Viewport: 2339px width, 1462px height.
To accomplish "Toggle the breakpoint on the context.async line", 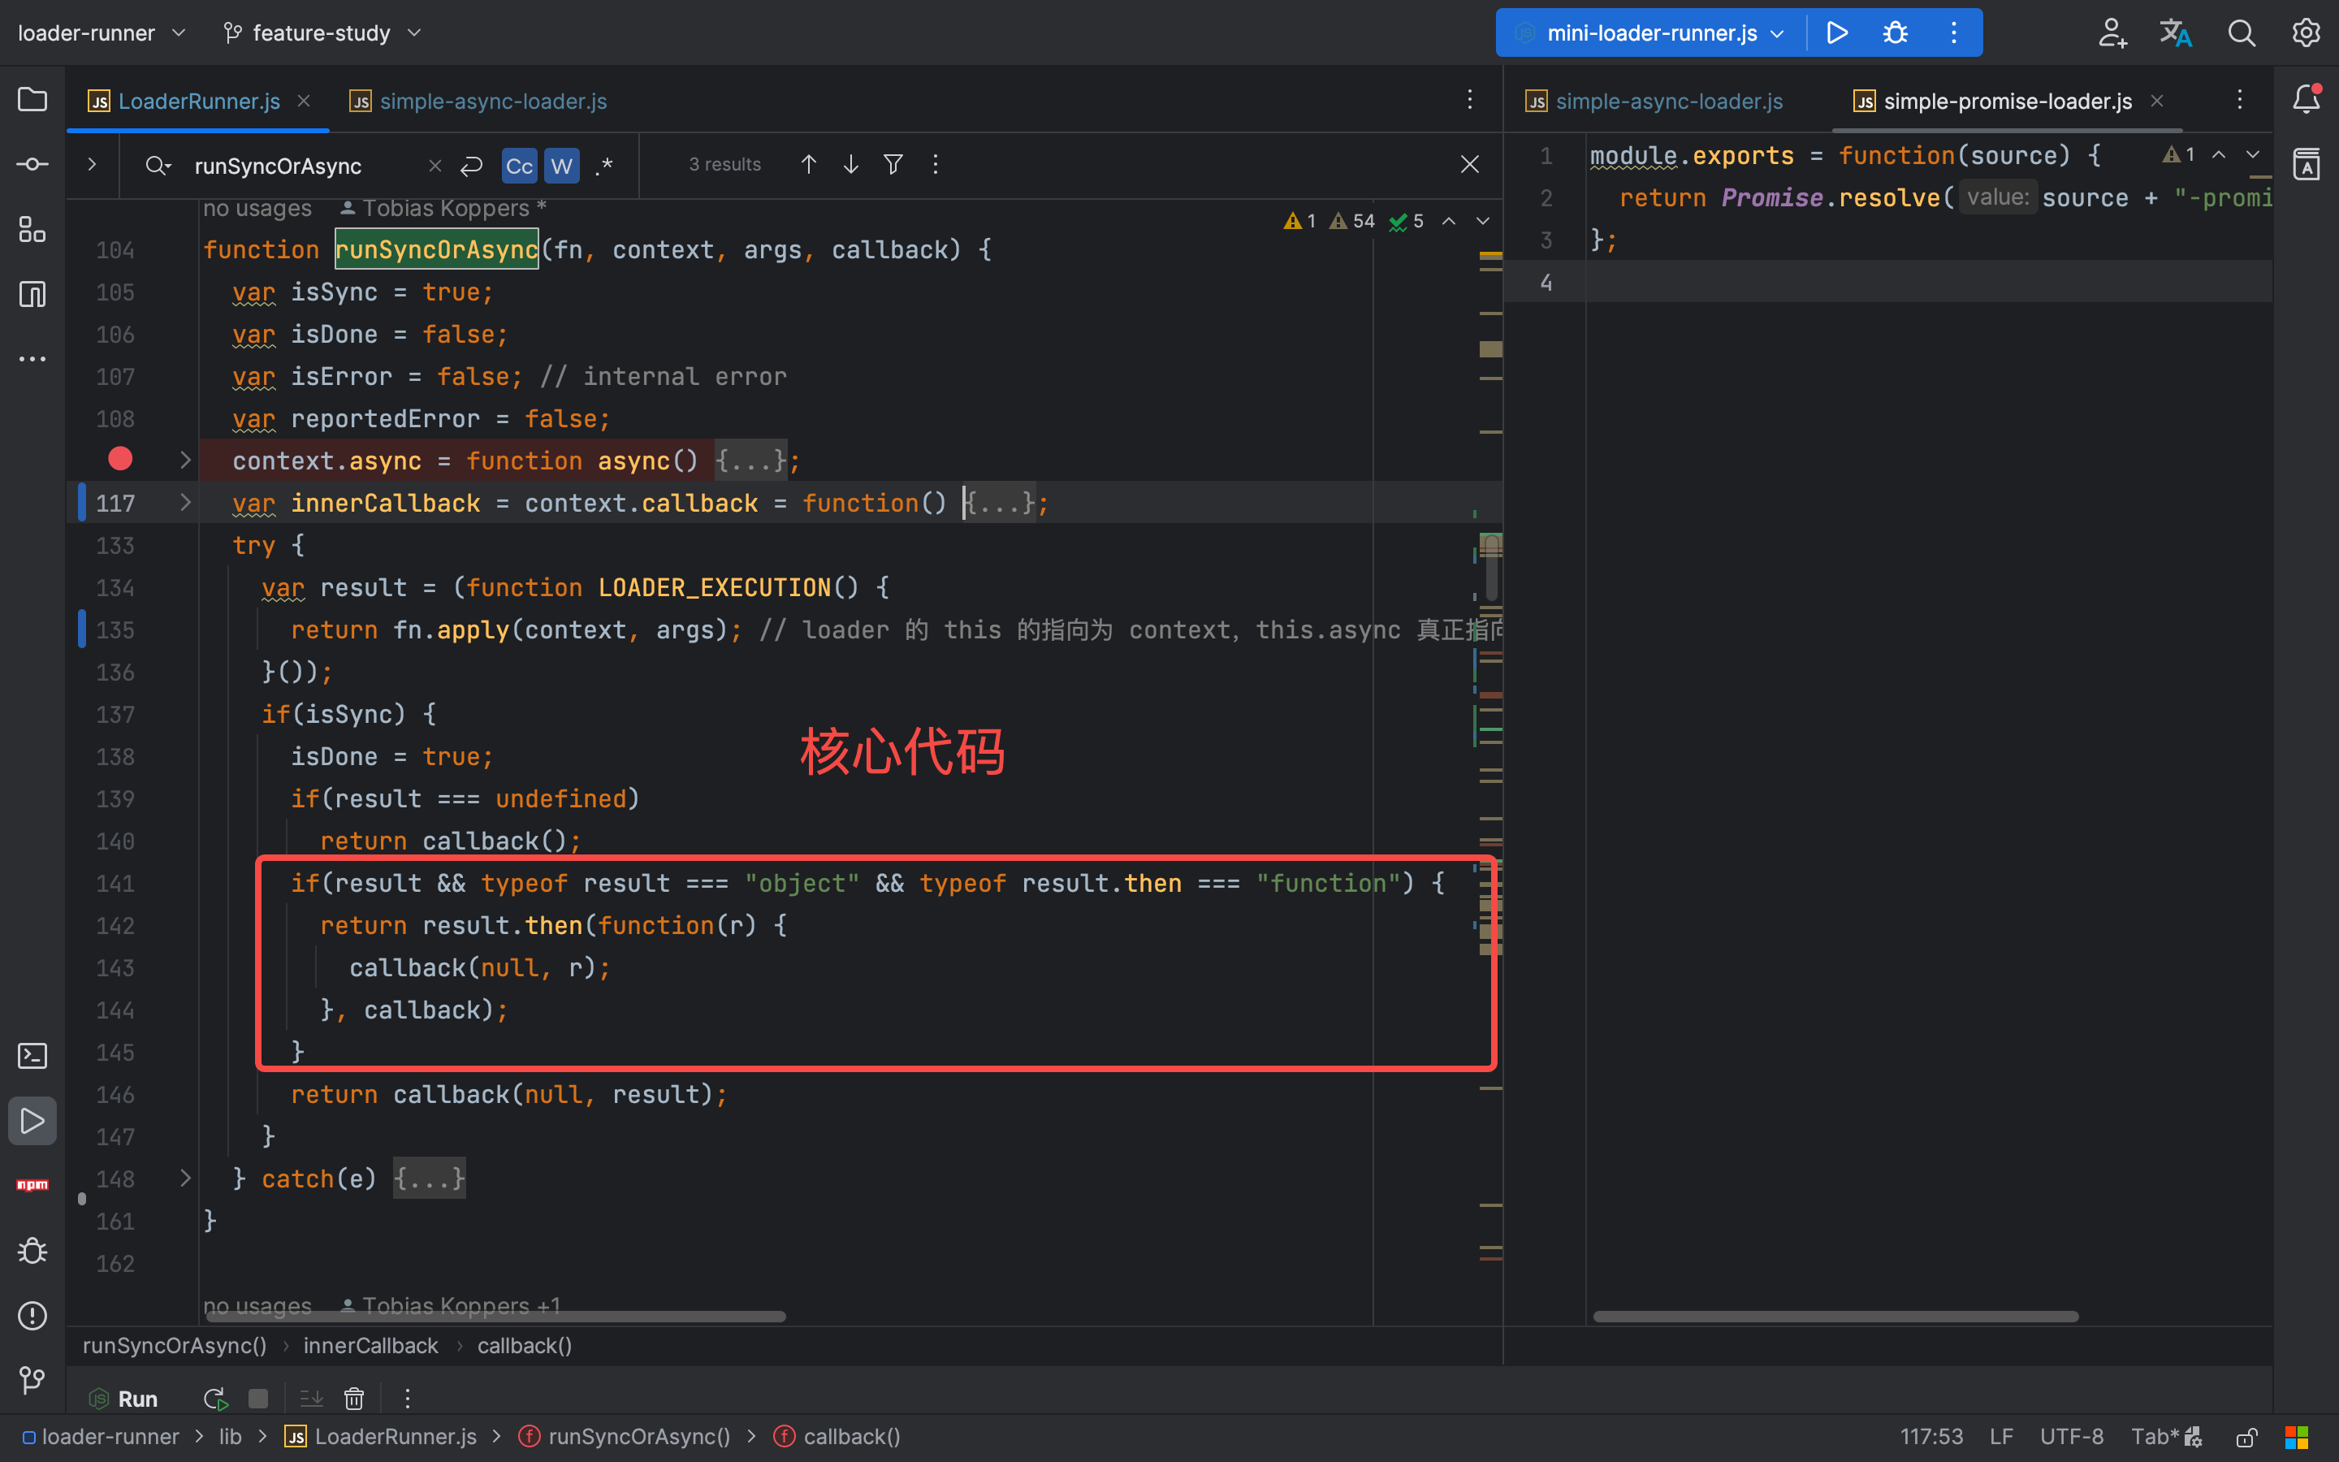I will point(120,459).
